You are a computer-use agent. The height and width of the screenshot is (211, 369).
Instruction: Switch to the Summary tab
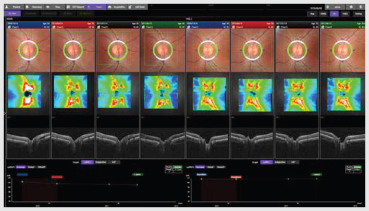(35, 6)
